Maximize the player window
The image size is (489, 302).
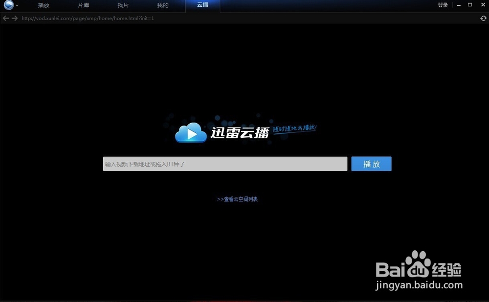pos(470,5)
